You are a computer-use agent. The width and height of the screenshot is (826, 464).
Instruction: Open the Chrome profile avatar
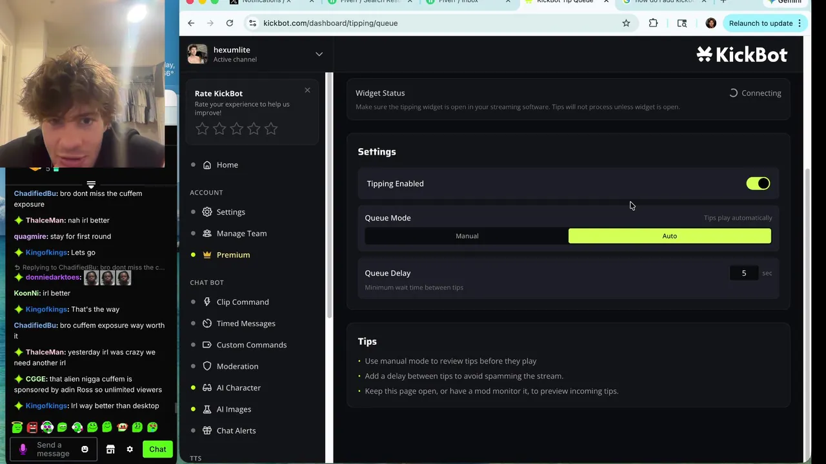[x=711, y=23]
